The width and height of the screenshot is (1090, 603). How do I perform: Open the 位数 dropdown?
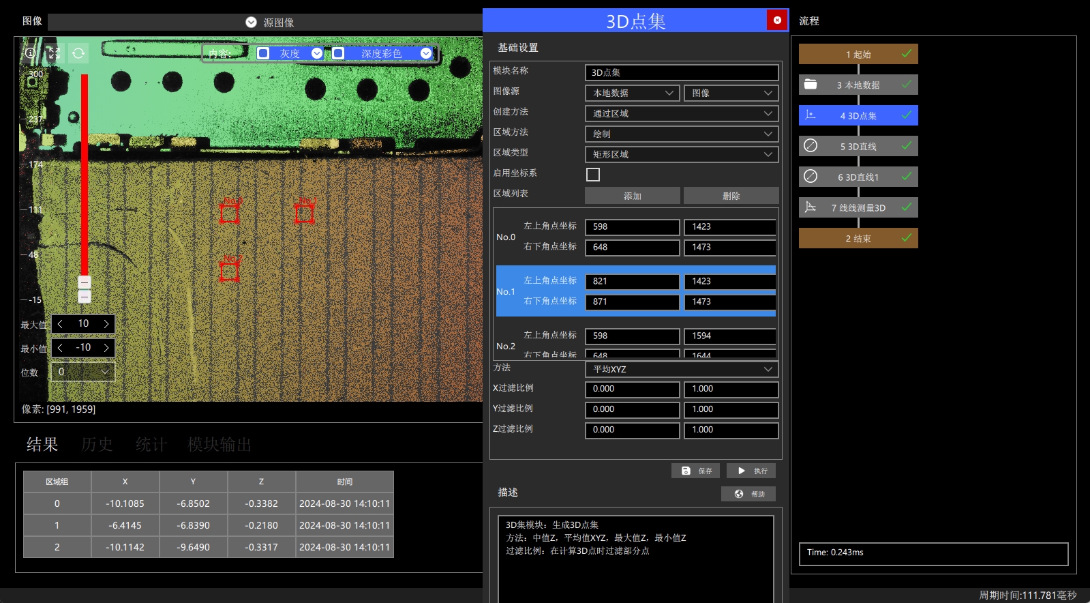coord(83,372)
